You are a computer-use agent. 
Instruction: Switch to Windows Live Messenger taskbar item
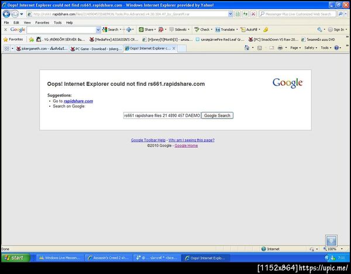(x=60, y=258)
